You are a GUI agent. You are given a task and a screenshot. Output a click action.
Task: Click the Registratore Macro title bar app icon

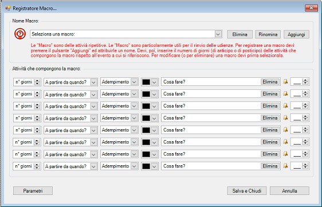[x=8, y=8]
